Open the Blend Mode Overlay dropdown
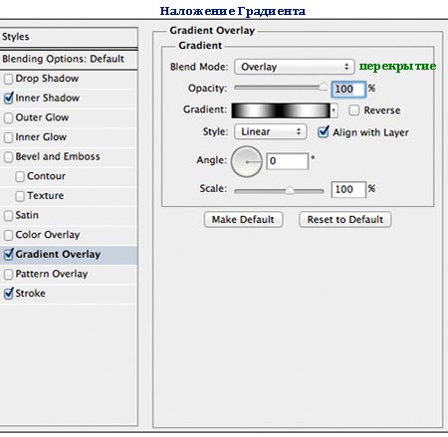Screen dimensions: 448x437 (295, 67)
